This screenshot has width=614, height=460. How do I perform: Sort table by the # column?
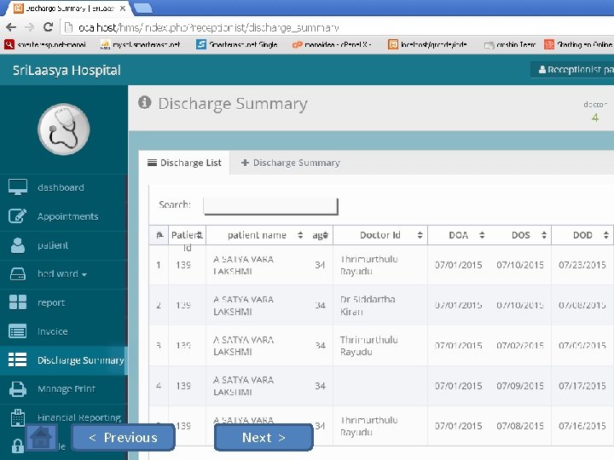159,235
